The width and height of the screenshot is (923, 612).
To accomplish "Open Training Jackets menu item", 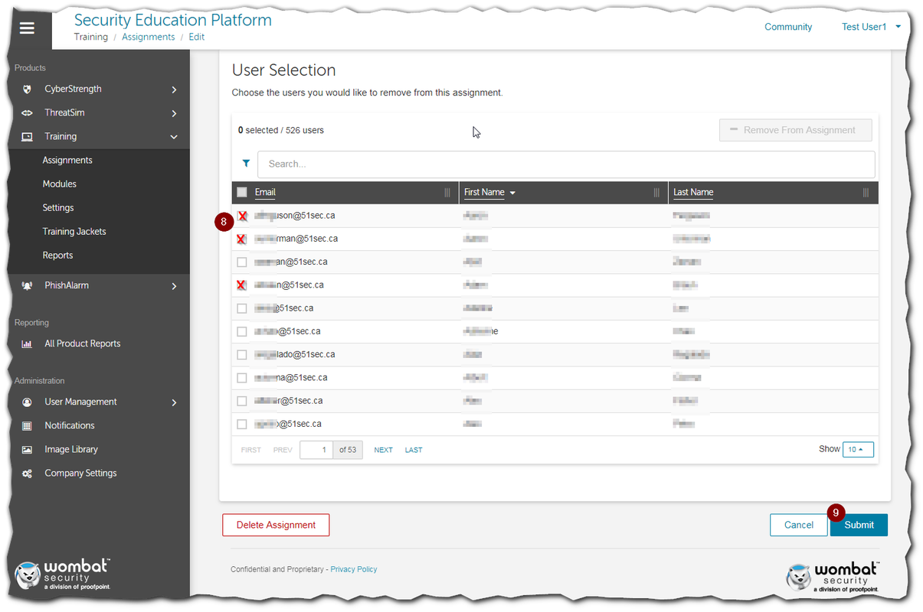I will (x=74, y=232).
